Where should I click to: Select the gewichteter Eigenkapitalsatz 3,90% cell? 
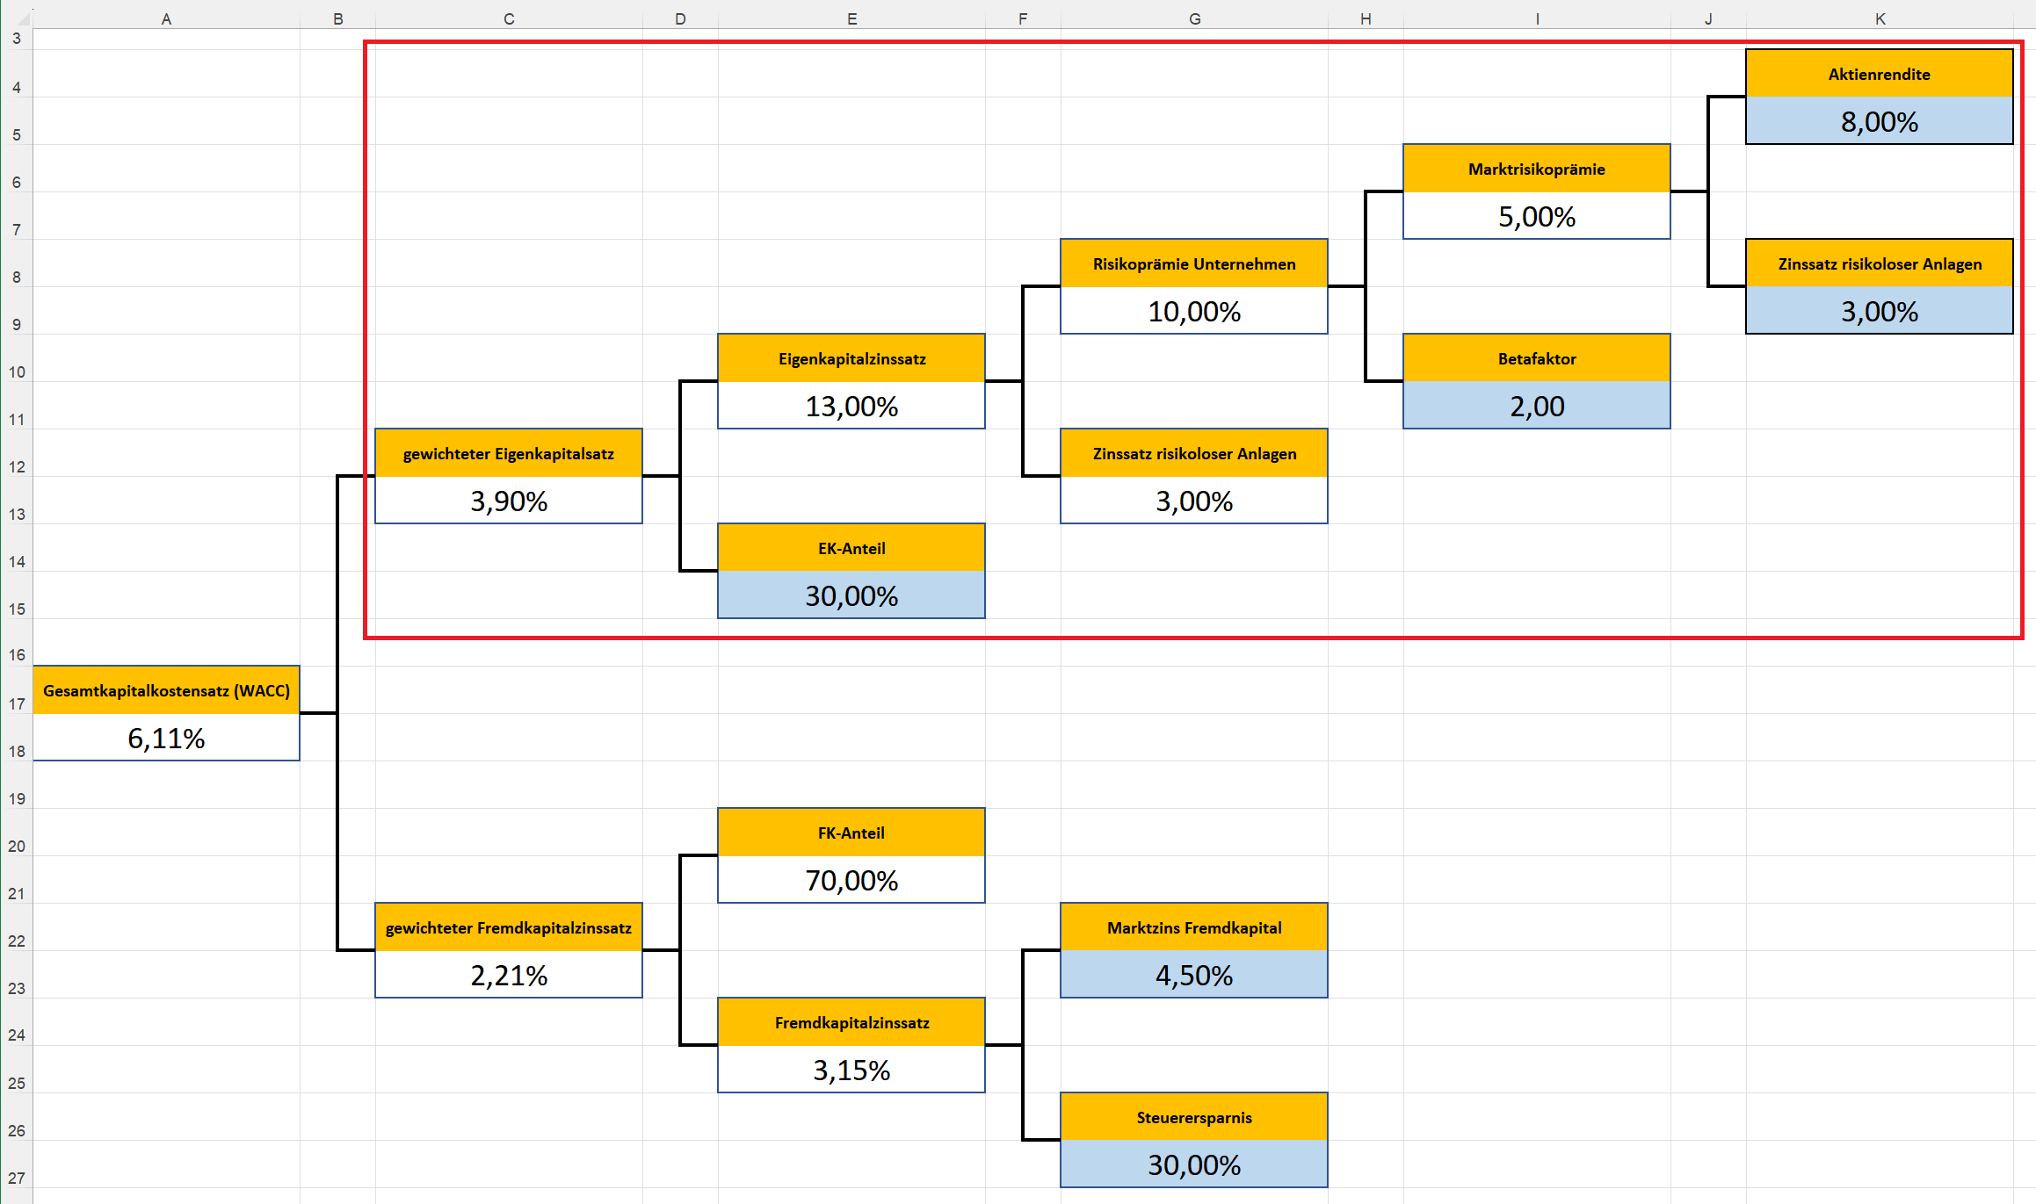click(x=508, y=501)
